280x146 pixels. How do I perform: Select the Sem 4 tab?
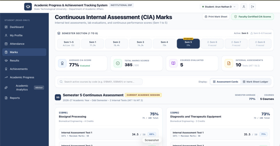pos(164,43)
